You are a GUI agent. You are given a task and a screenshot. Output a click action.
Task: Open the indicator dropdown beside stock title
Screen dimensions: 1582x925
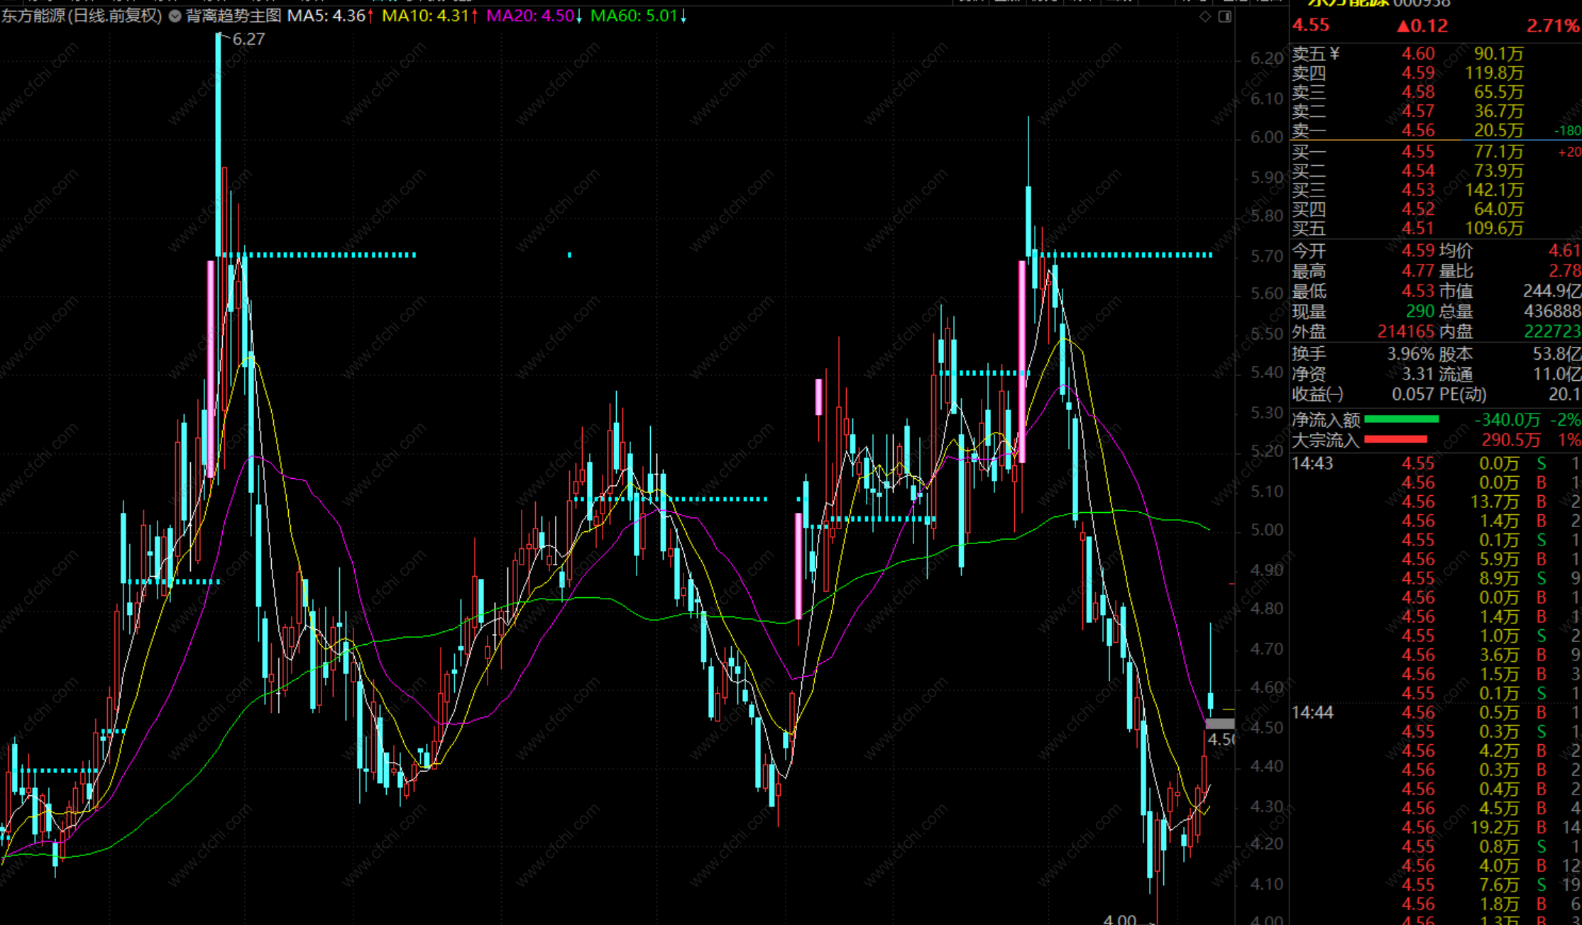(175, 16)
